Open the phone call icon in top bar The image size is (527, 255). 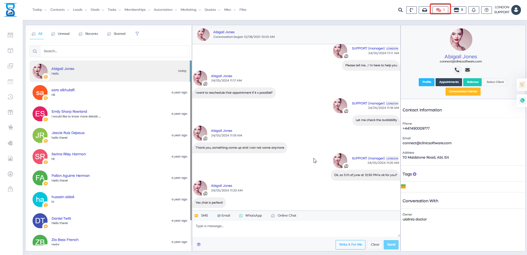pyautogui.click(x=411, y=10)
